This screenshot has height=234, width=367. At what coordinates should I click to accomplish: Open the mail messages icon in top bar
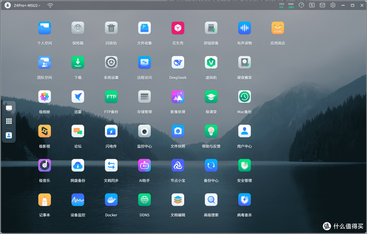coord(322,5)
